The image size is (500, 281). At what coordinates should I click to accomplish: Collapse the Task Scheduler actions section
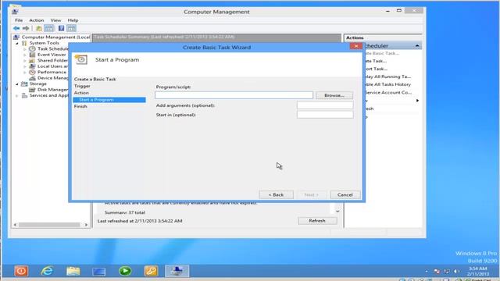(x=417, y=46)
